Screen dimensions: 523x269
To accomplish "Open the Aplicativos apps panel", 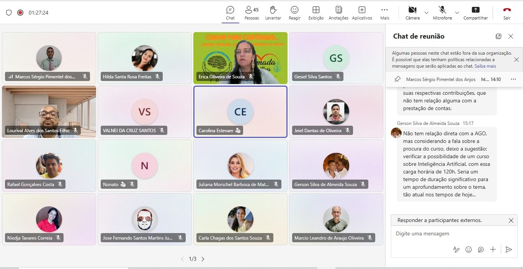I will tap(362, 13).
